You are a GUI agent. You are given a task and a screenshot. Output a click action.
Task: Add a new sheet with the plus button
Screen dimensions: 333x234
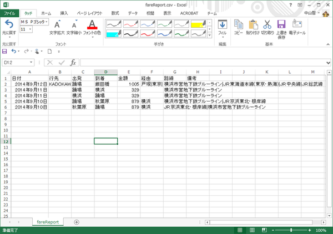pos(77,222)
